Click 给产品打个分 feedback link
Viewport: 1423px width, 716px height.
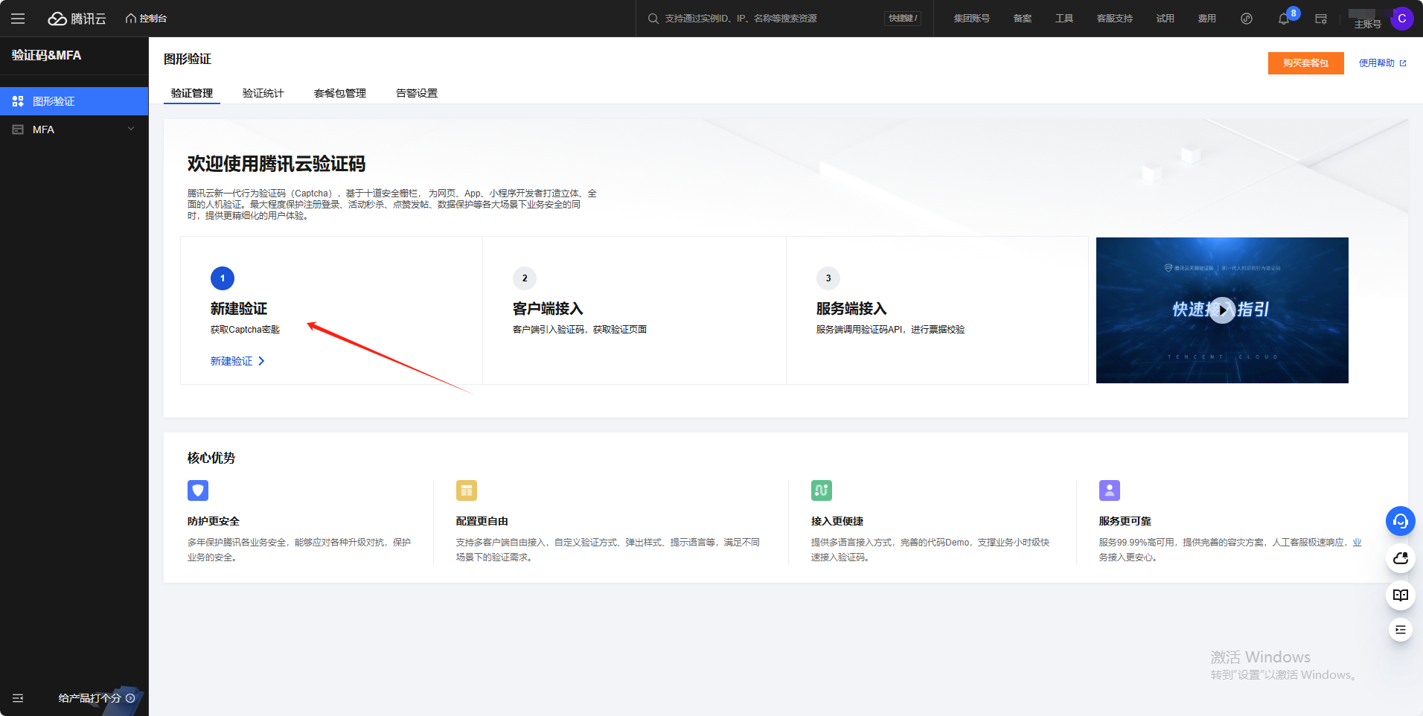coord(97,698)
